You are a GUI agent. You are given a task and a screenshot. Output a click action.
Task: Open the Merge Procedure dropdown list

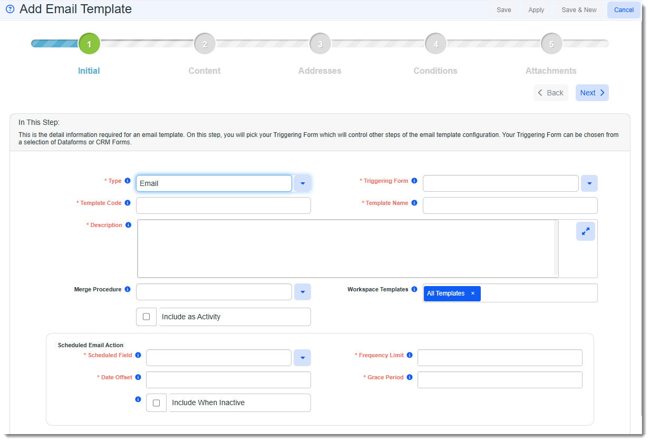303,292
